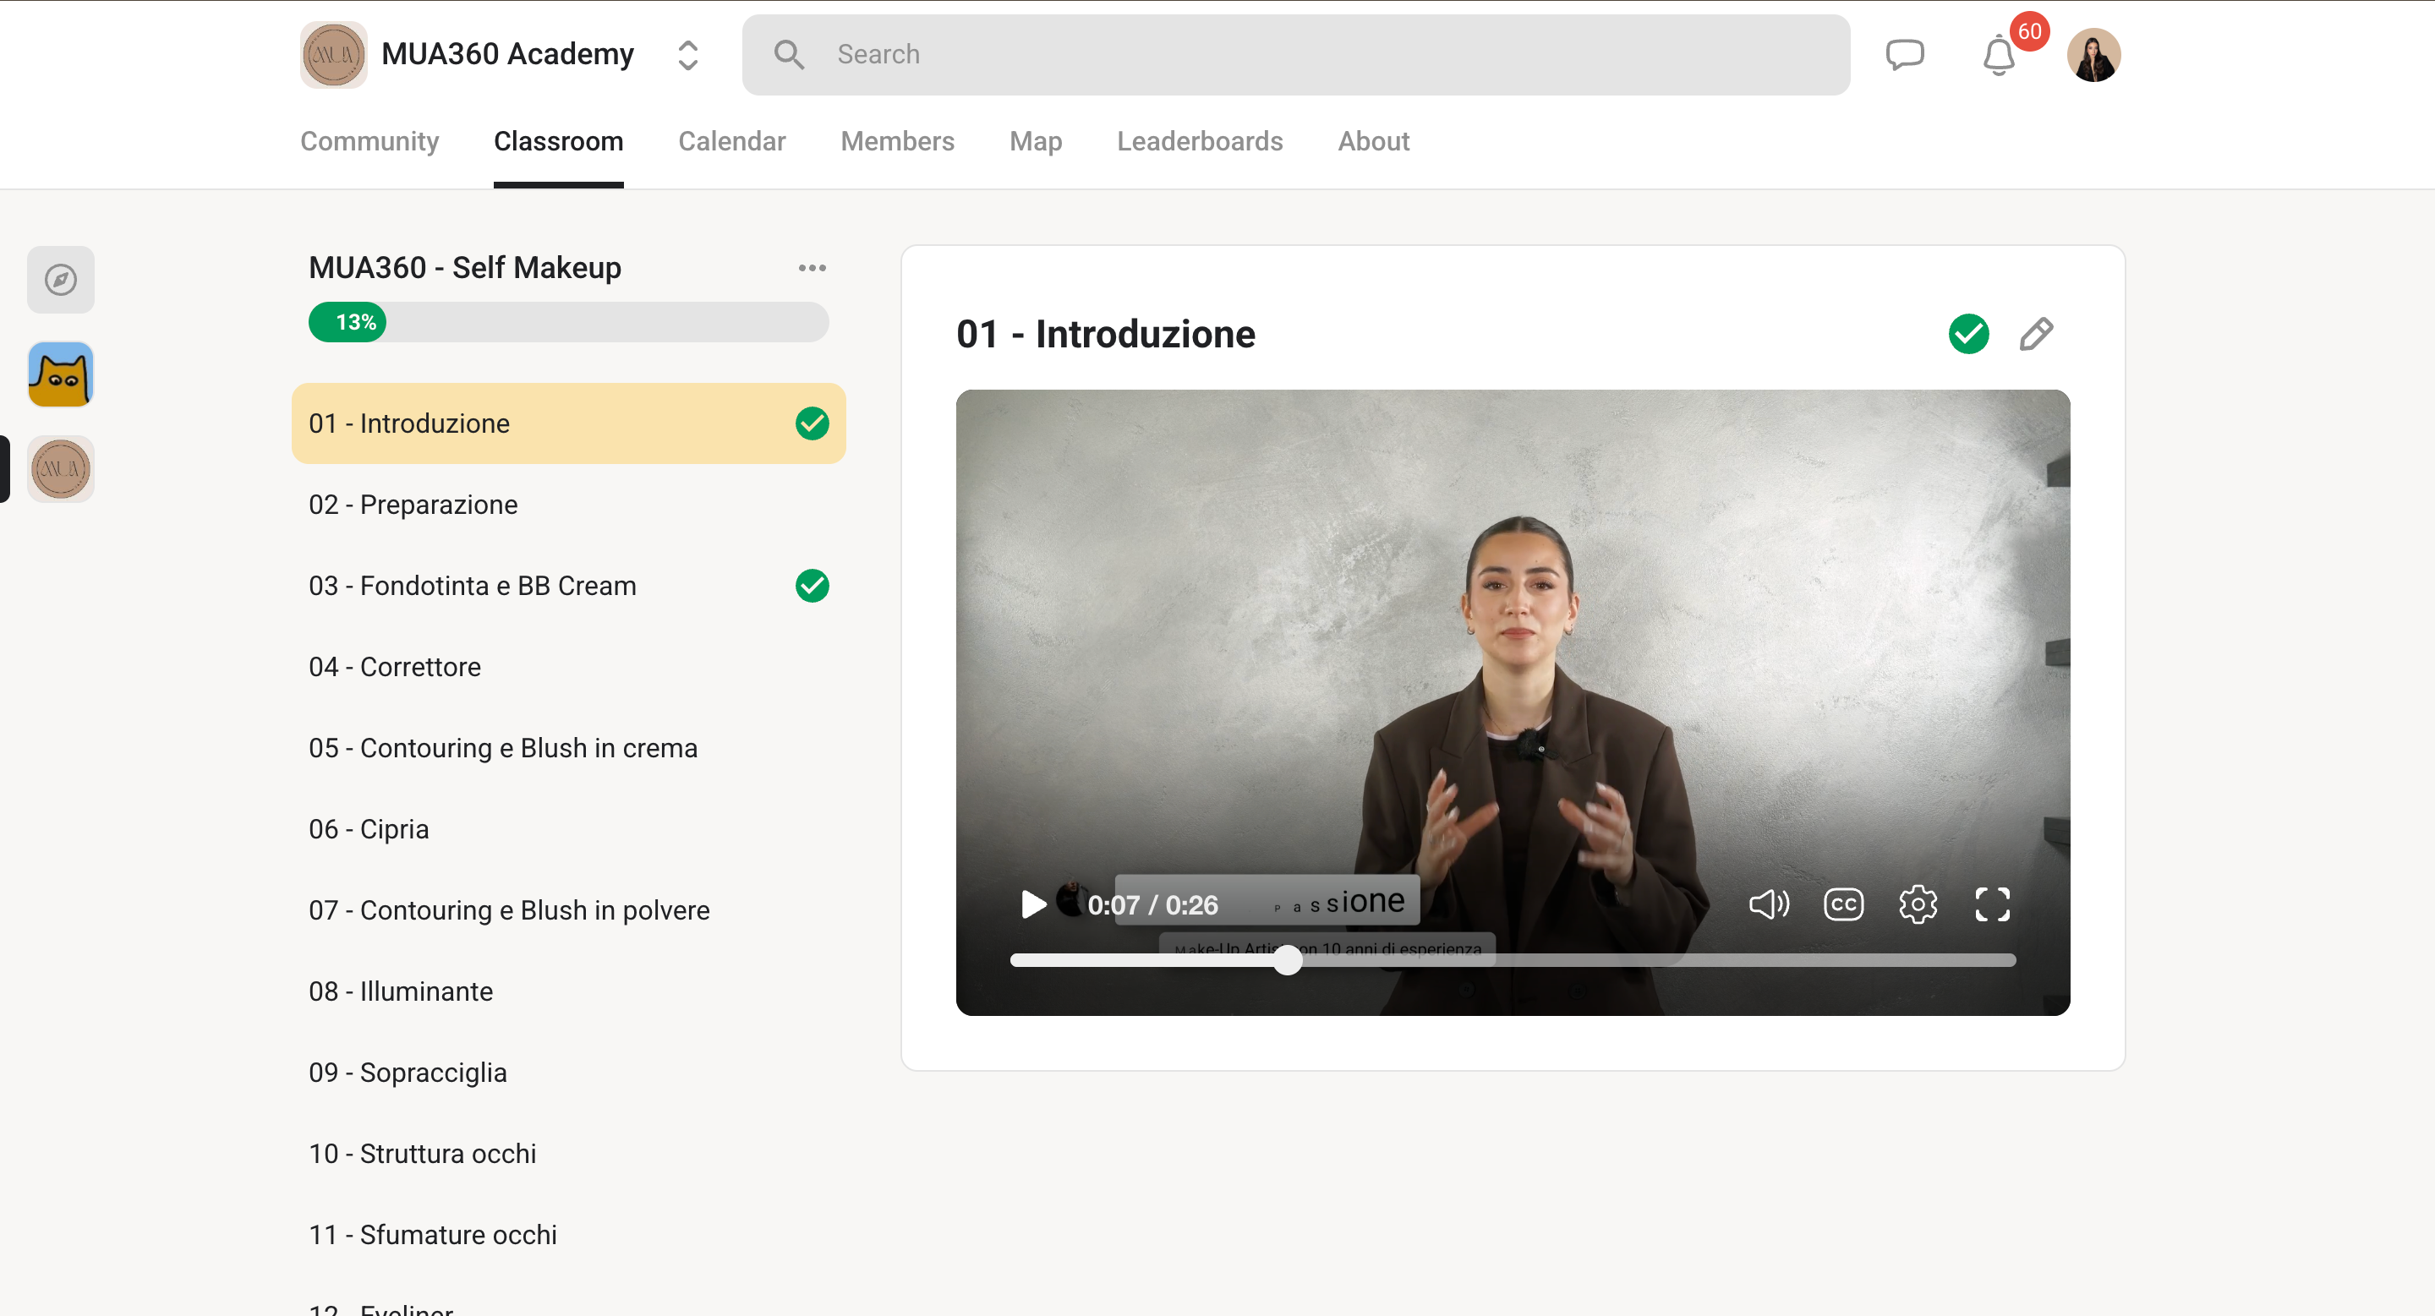Click the 13% course progress bar
This screenshot has width=2435, height=1316.
tap(568, 322)
